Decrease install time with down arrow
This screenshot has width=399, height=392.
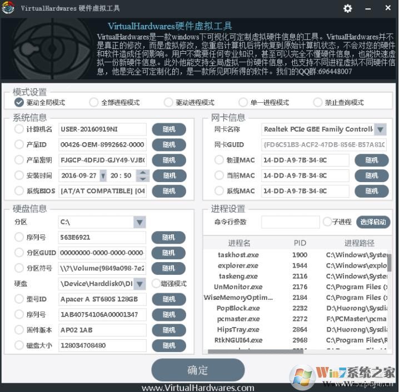(143, 179)
